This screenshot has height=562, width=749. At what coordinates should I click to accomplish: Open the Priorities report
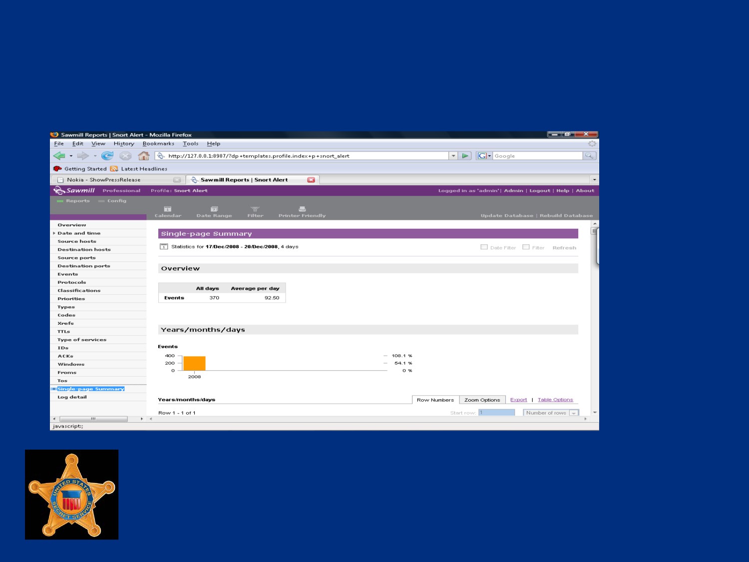point(71,299)
